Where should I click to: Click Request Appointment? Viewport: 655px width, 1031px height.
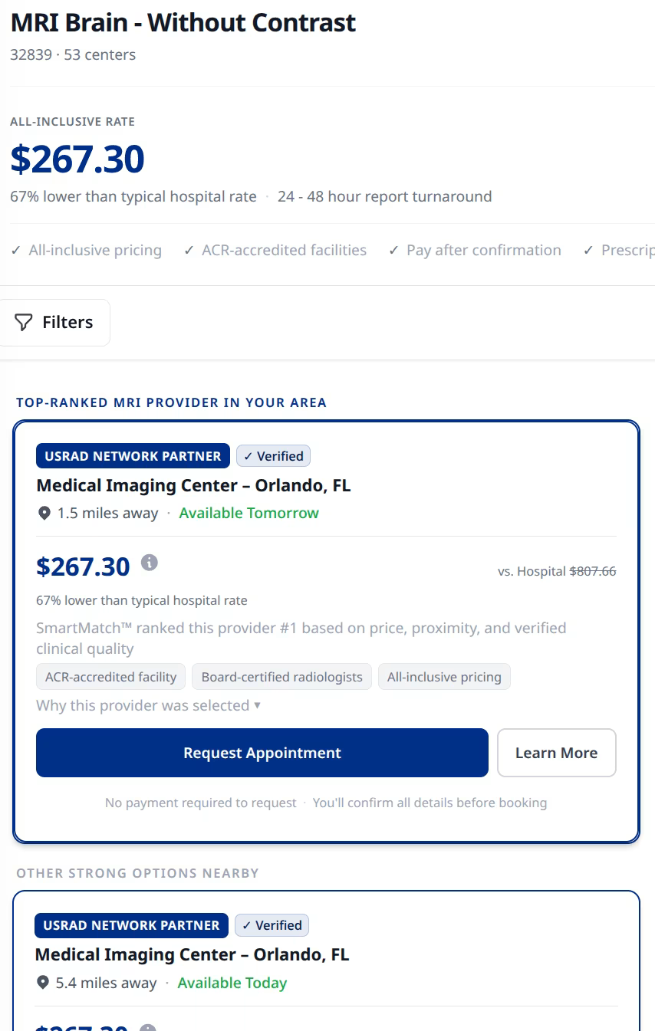click(x=262, y=753)
